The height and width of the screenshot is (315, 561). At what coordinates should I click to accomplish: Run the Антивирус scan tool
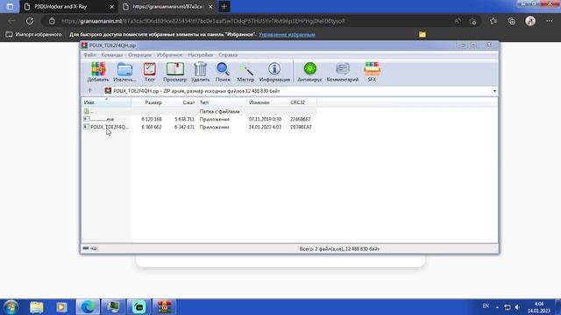[x=309, y=72]
